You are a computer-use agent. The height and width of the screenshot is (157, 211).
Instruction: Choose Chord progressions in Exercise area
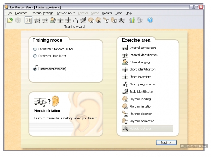138,84
